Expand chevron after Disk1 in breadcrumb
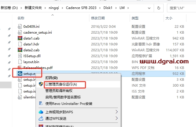The image size is (196, 127). pyautogui.click(x=116, y=8)
